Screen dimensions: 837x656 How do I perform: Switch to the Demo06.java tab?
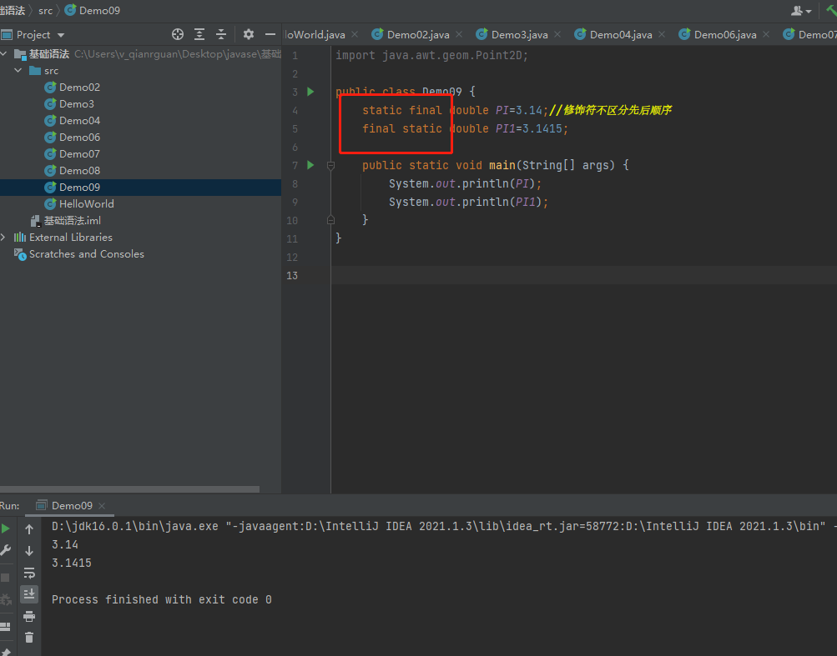pyautogui.click(x=724, y=35)
